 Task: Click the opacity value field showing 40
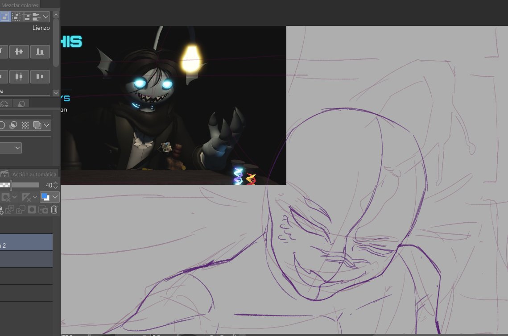point(48,185)
